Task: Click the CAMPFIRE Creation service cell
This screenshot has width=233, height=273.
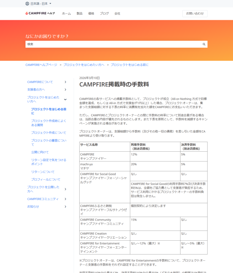Action: coord(105,236)
